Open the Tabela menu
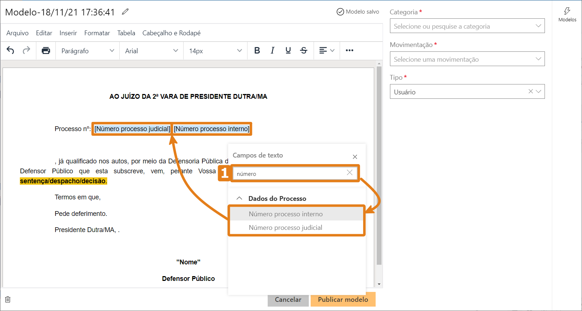Viewport: 582px width, 311px height. (126, 33)
